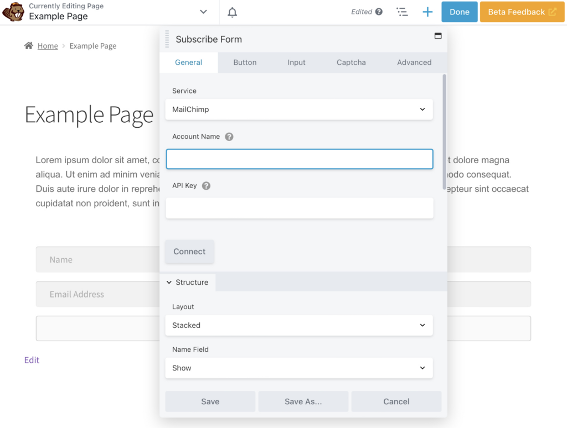The image size is (567, 428).
Task: Focus the Account Name input field
Action: tap(299, 159)
